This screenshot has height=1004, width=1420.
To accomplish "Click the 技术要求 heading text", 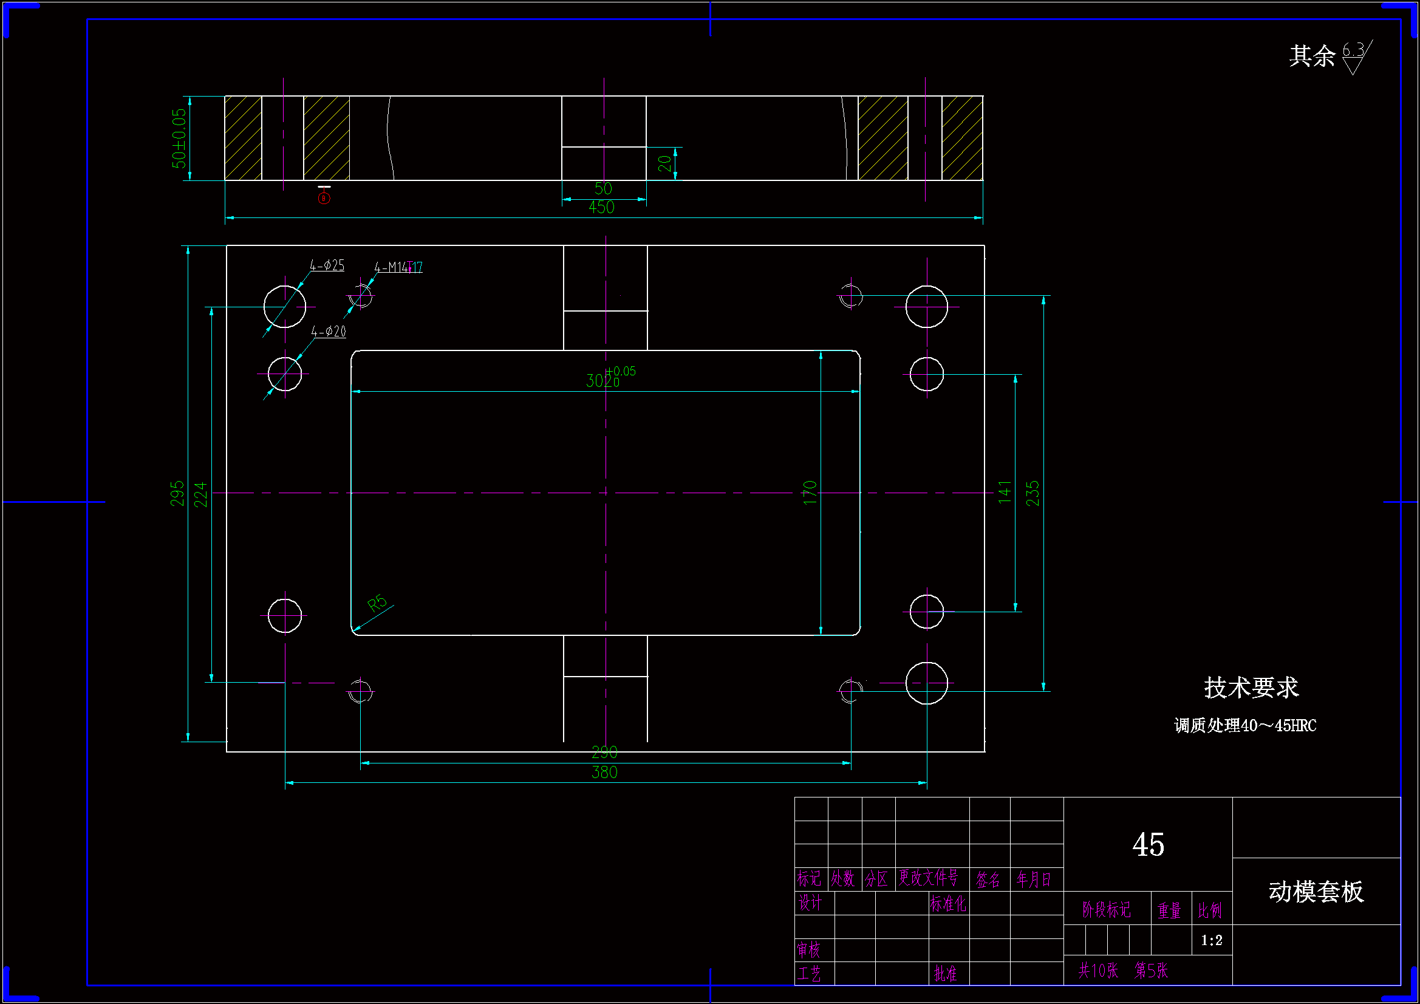I will coord(1251,688).
